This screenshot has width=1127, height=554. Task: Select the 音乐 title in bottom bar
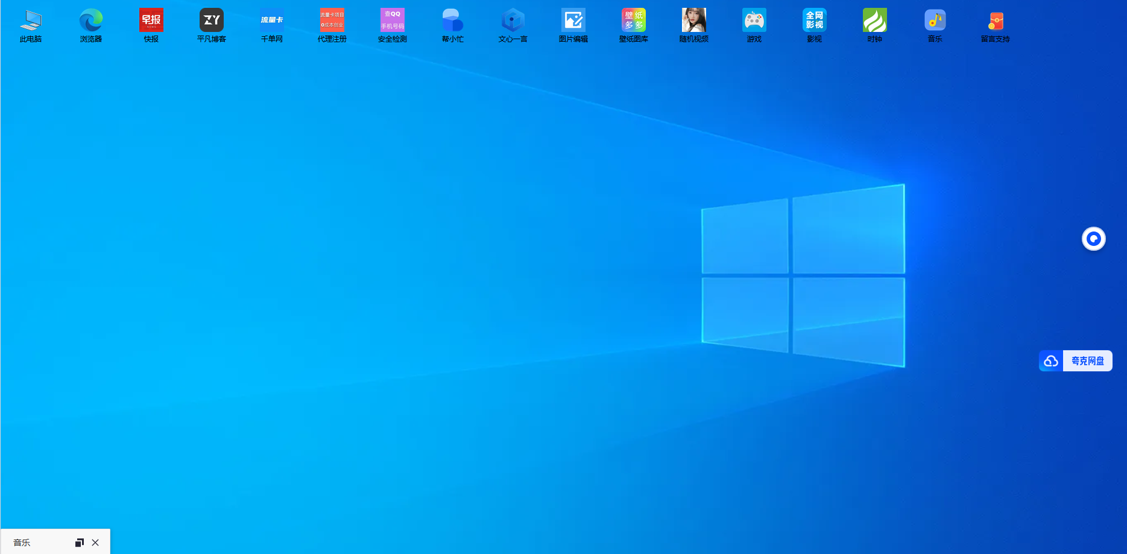(x=22, y=543)
